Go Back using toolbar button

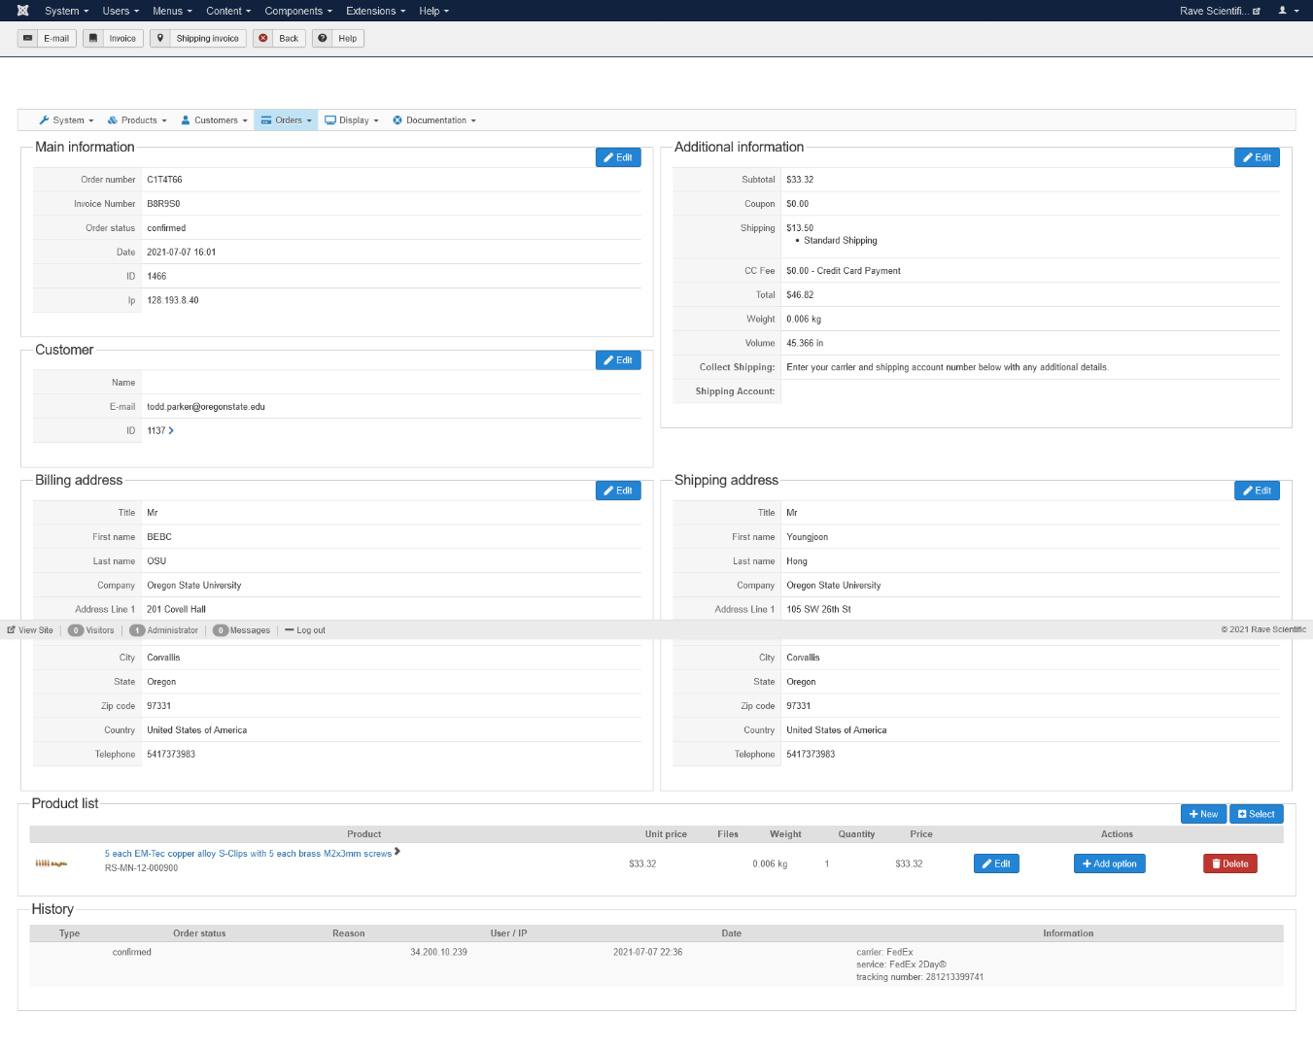pyautogui.click(x=279, y=39)
